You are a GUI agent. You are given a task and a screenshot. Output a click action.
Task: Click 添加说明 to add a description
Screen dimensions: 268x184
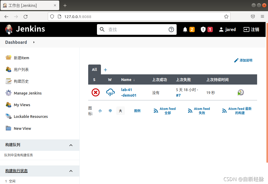[x=243, y=60]
